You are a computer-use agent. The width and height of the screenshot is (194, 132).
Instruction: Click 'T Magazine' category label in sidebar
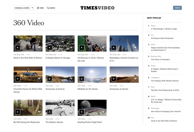pyautogui.click(x=155, y=77)
